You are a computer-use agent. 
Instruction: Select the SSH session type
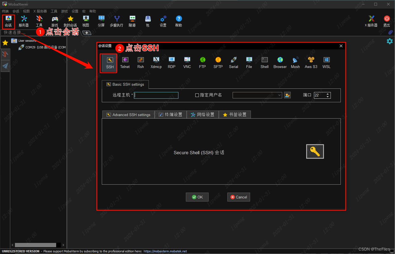[110, 63]
